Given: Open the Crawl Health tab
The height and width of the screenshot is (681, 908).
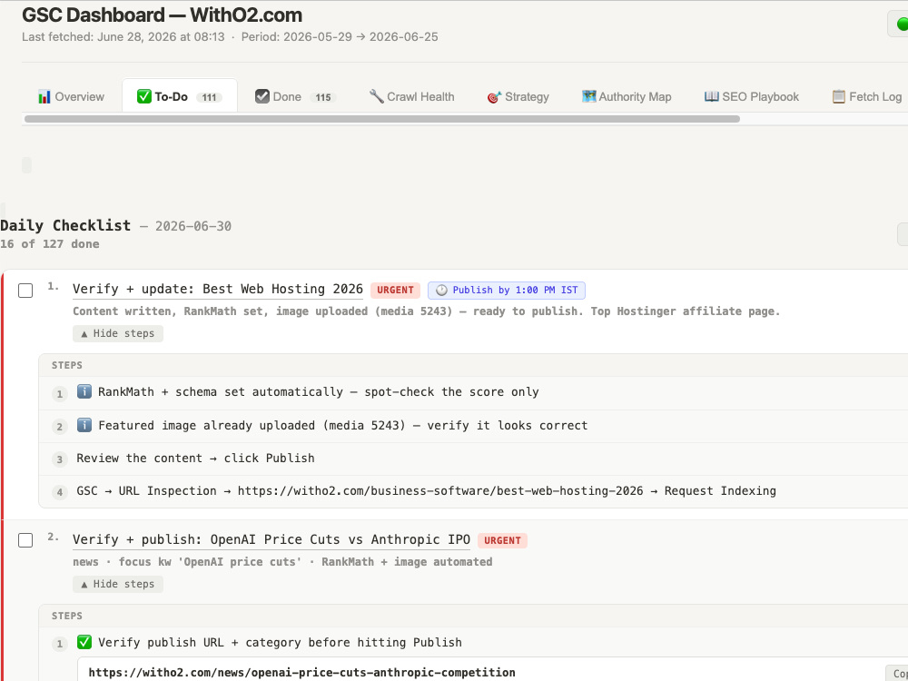Looking at the screenshot, I should coord(411,97).
